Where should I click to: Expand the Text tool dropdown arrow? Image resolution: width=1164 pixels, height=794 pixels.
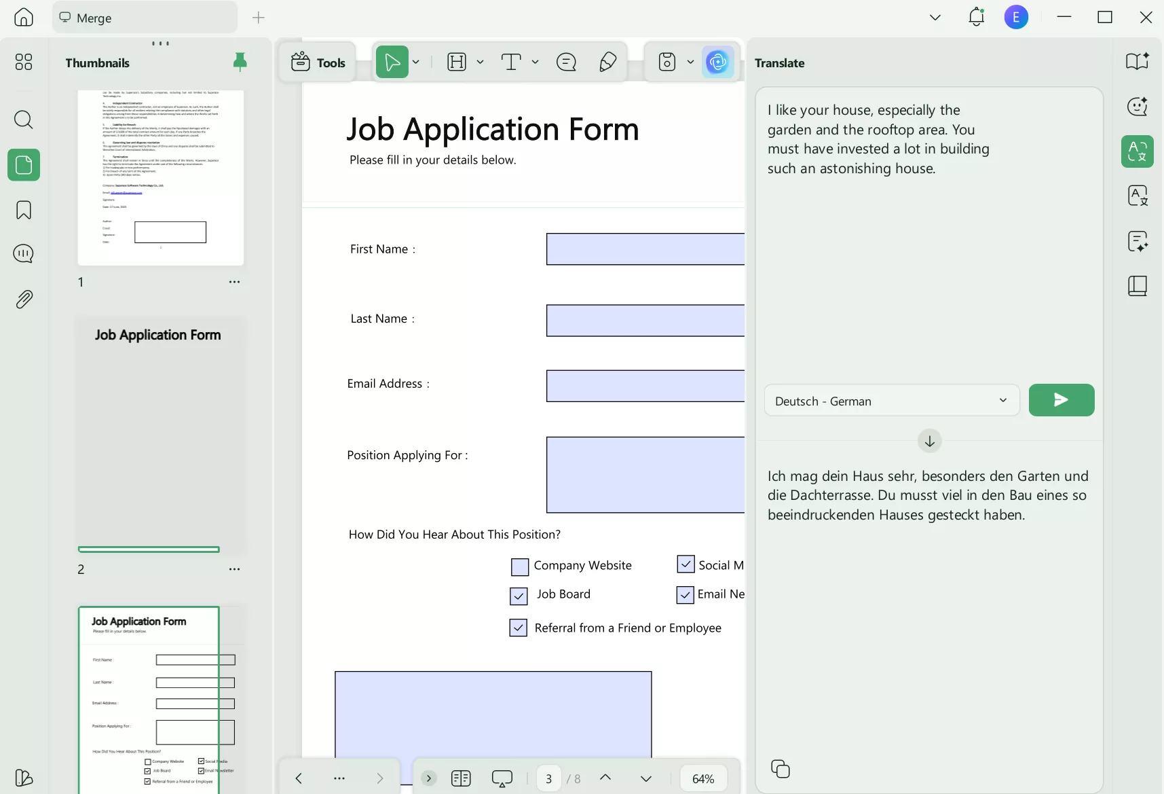[x=535, y=62]
